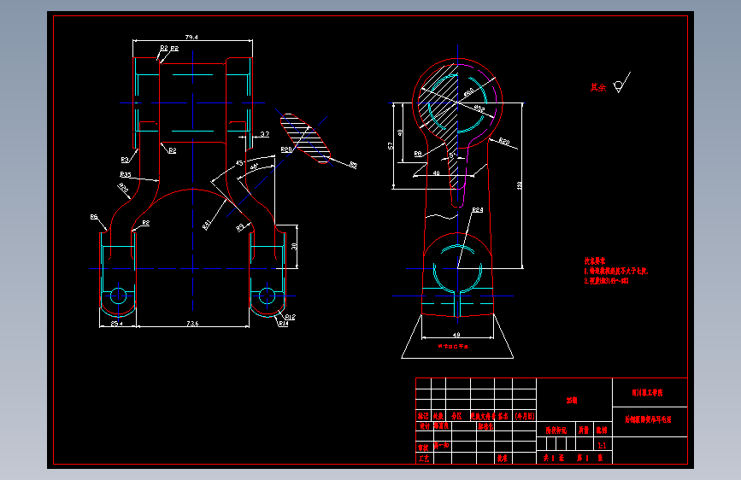Screen dimensions: 741x480
Task: Click the 57 vertical dimension
Action: click(391, 146)
